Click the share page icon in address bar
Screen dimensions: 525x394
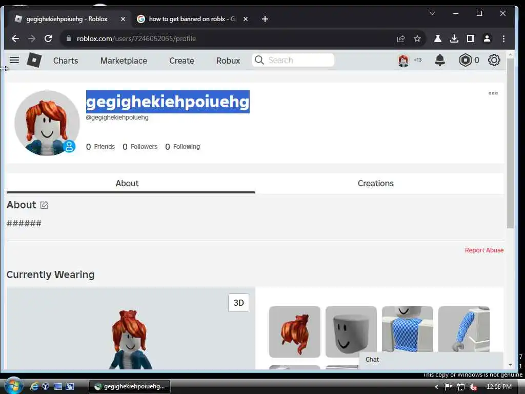(x=401, y=38)
